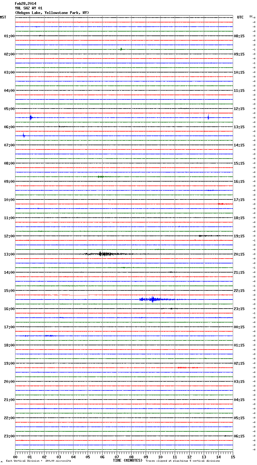This screenshot has width=257, height=465.
Task: Click the red burst at end of 10:15 trace
Action: tap(223, 204)
